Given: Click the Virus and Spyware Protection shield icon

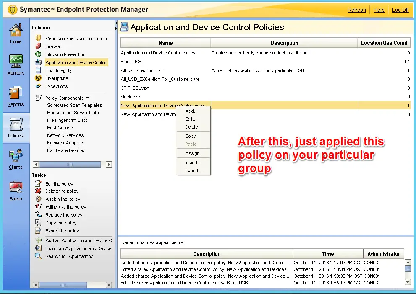Looking at the screenshot, I should click(38, 38).
